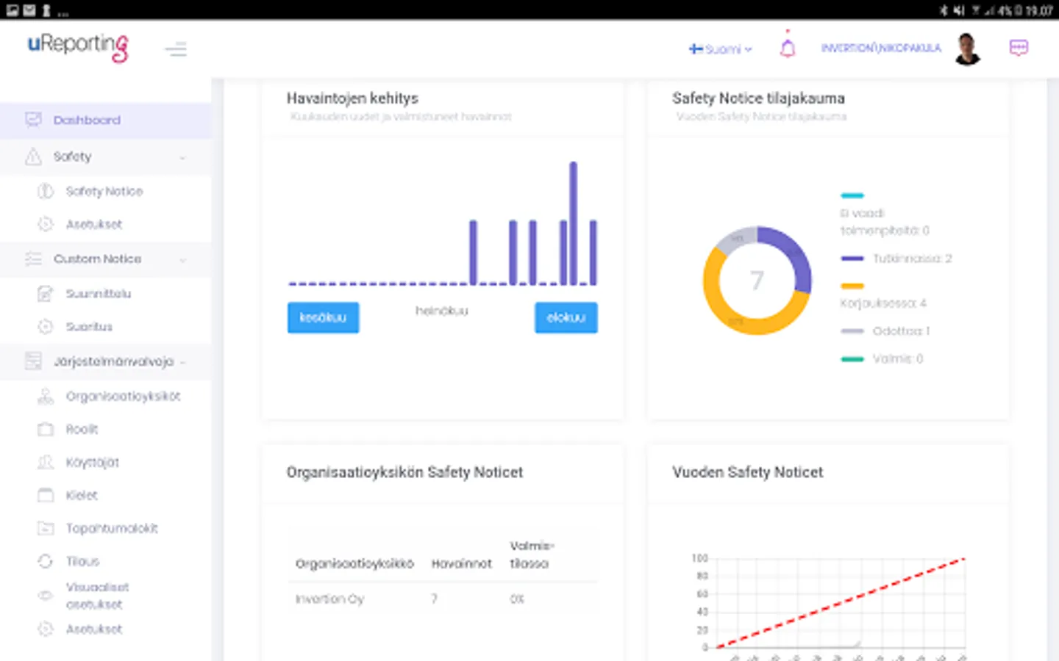1059x661 pixels.
Task: Click the Havainnot column header
Action: pos(461,564)
